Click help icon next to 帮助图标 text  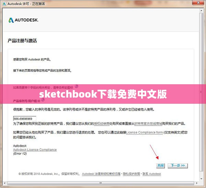pyautogui.click(x=77, y=86)
